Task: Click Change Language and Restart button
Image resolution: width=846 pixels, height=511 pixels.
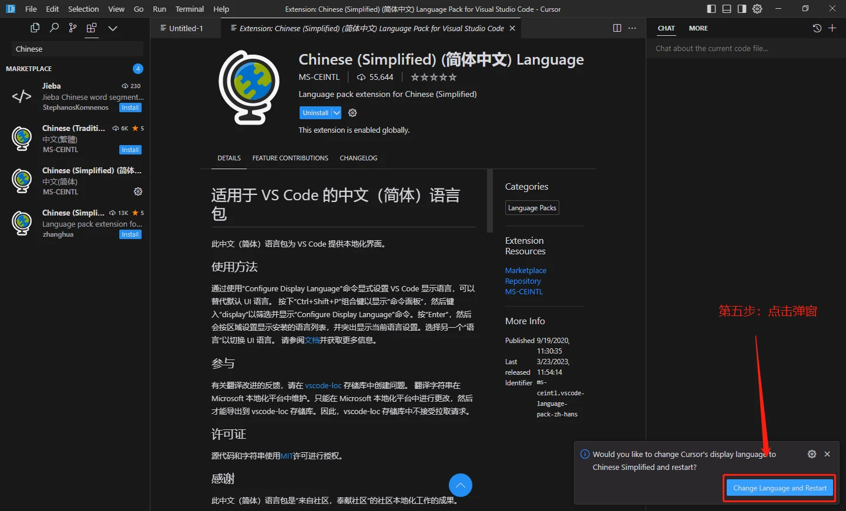Action: tap(780, 488)
